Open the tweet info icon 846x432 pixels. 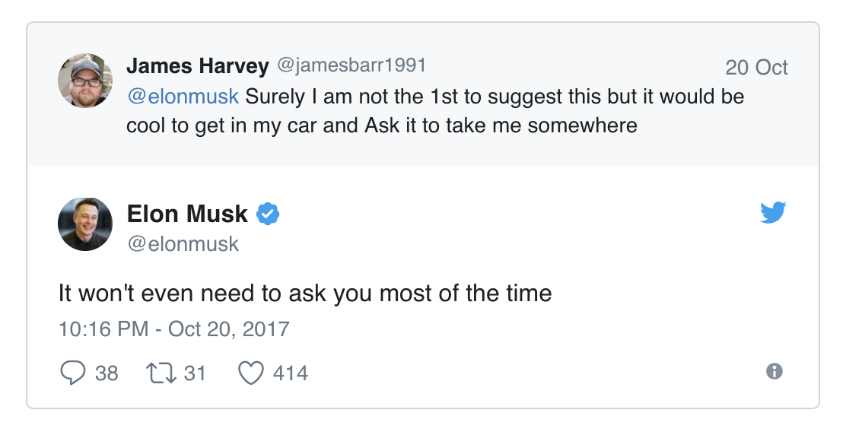coord(774,371)
